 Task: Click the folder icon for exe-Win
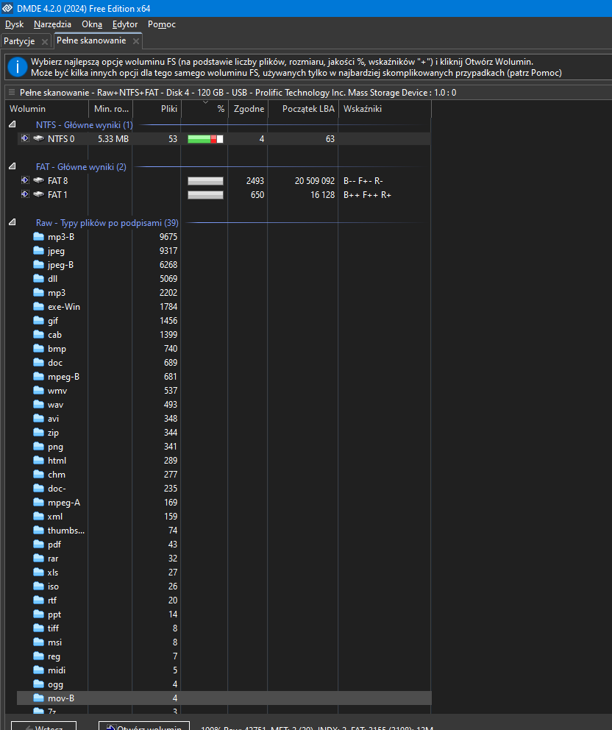(x=39, y=306)
